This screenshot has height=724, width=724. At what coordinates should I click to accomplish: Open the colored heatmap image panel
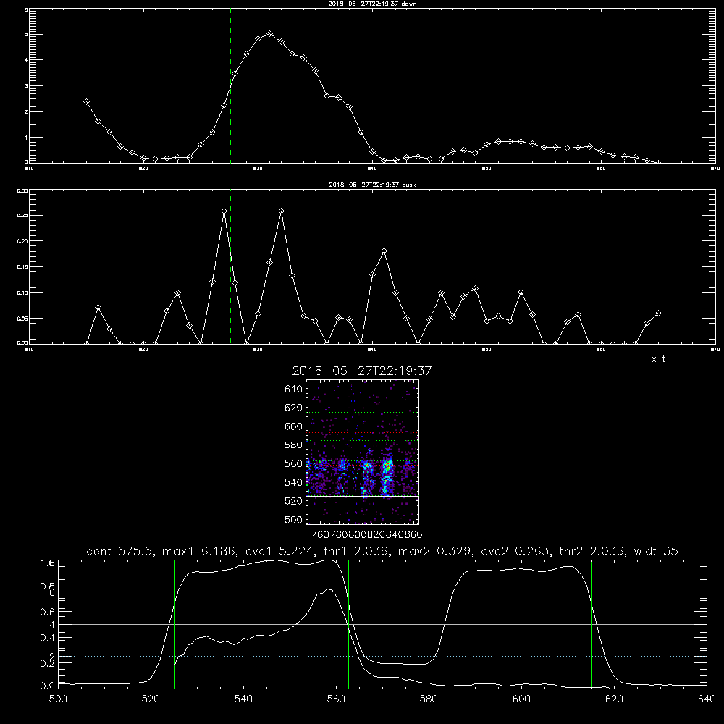(362, 452)
